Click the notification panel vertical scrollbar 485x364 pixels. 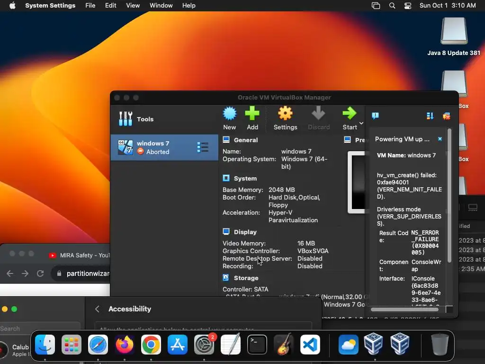(449, 196)
